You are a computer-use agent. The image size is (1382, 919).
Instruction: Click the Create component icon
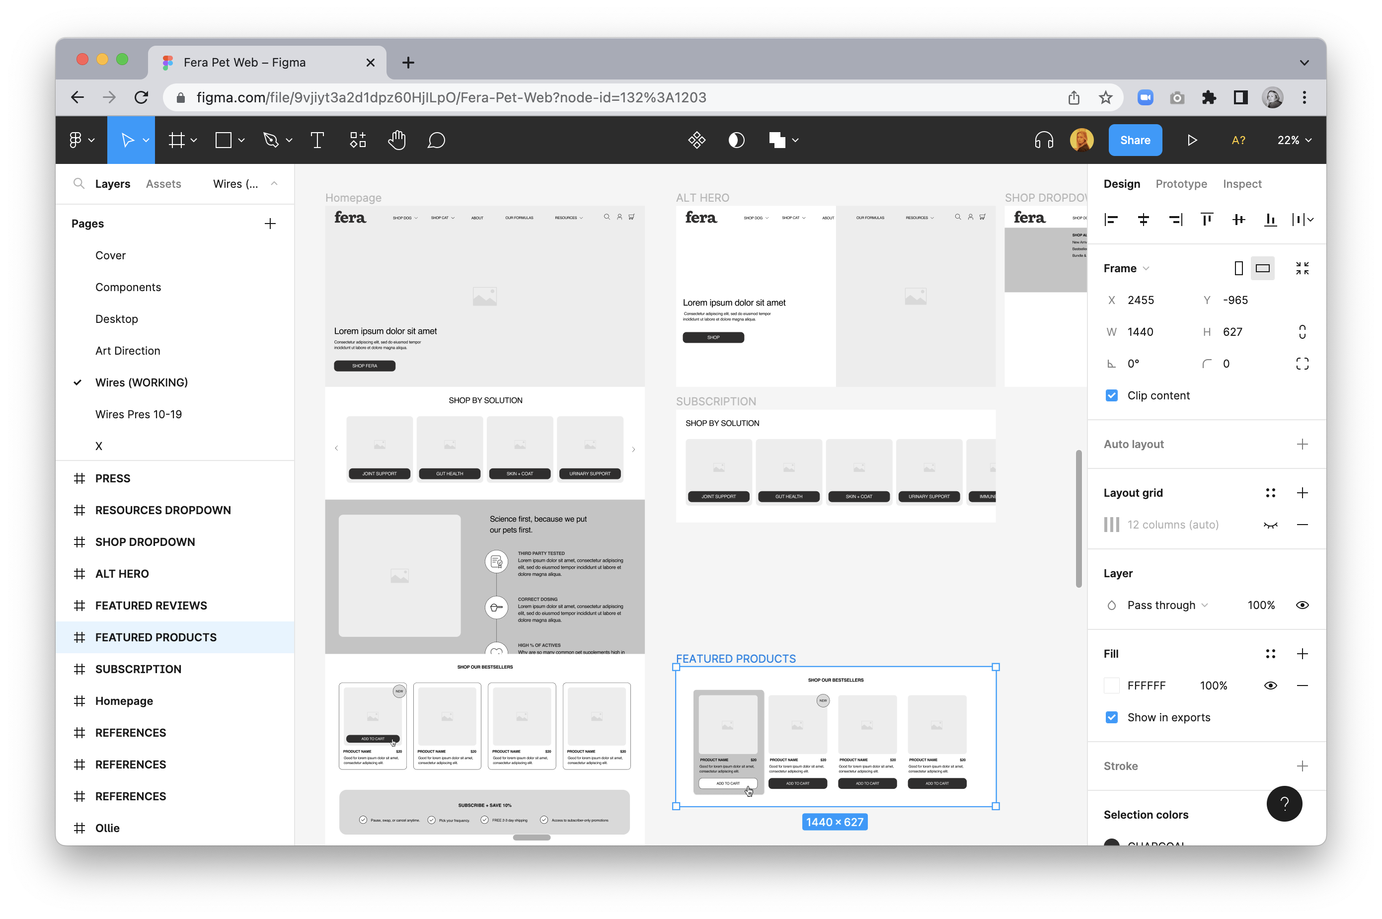[x=696, y=140]
